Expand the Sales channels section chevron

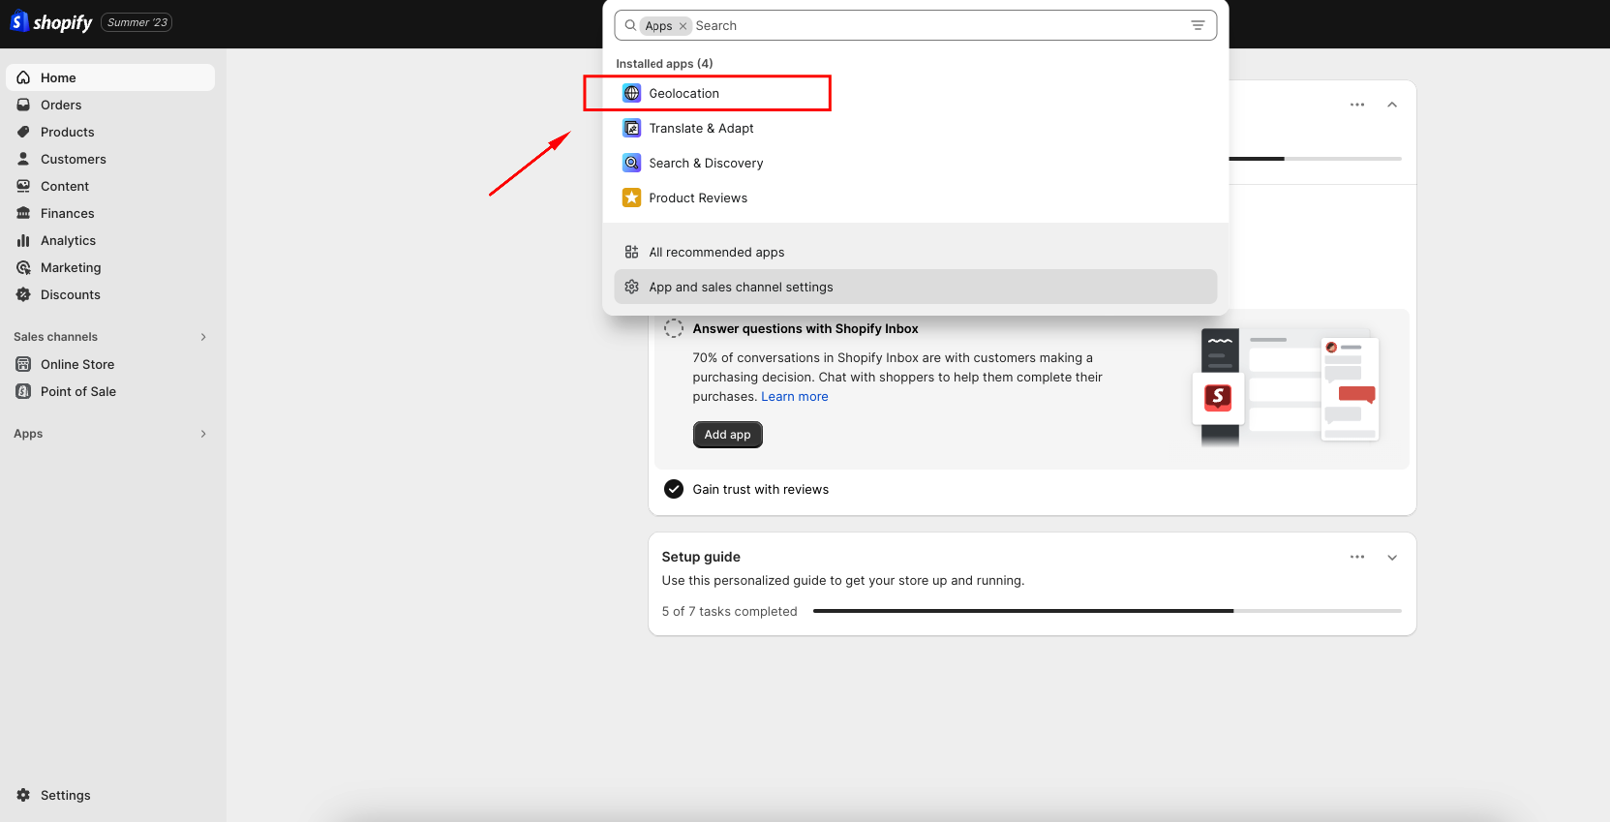click(x=203, y=337)
